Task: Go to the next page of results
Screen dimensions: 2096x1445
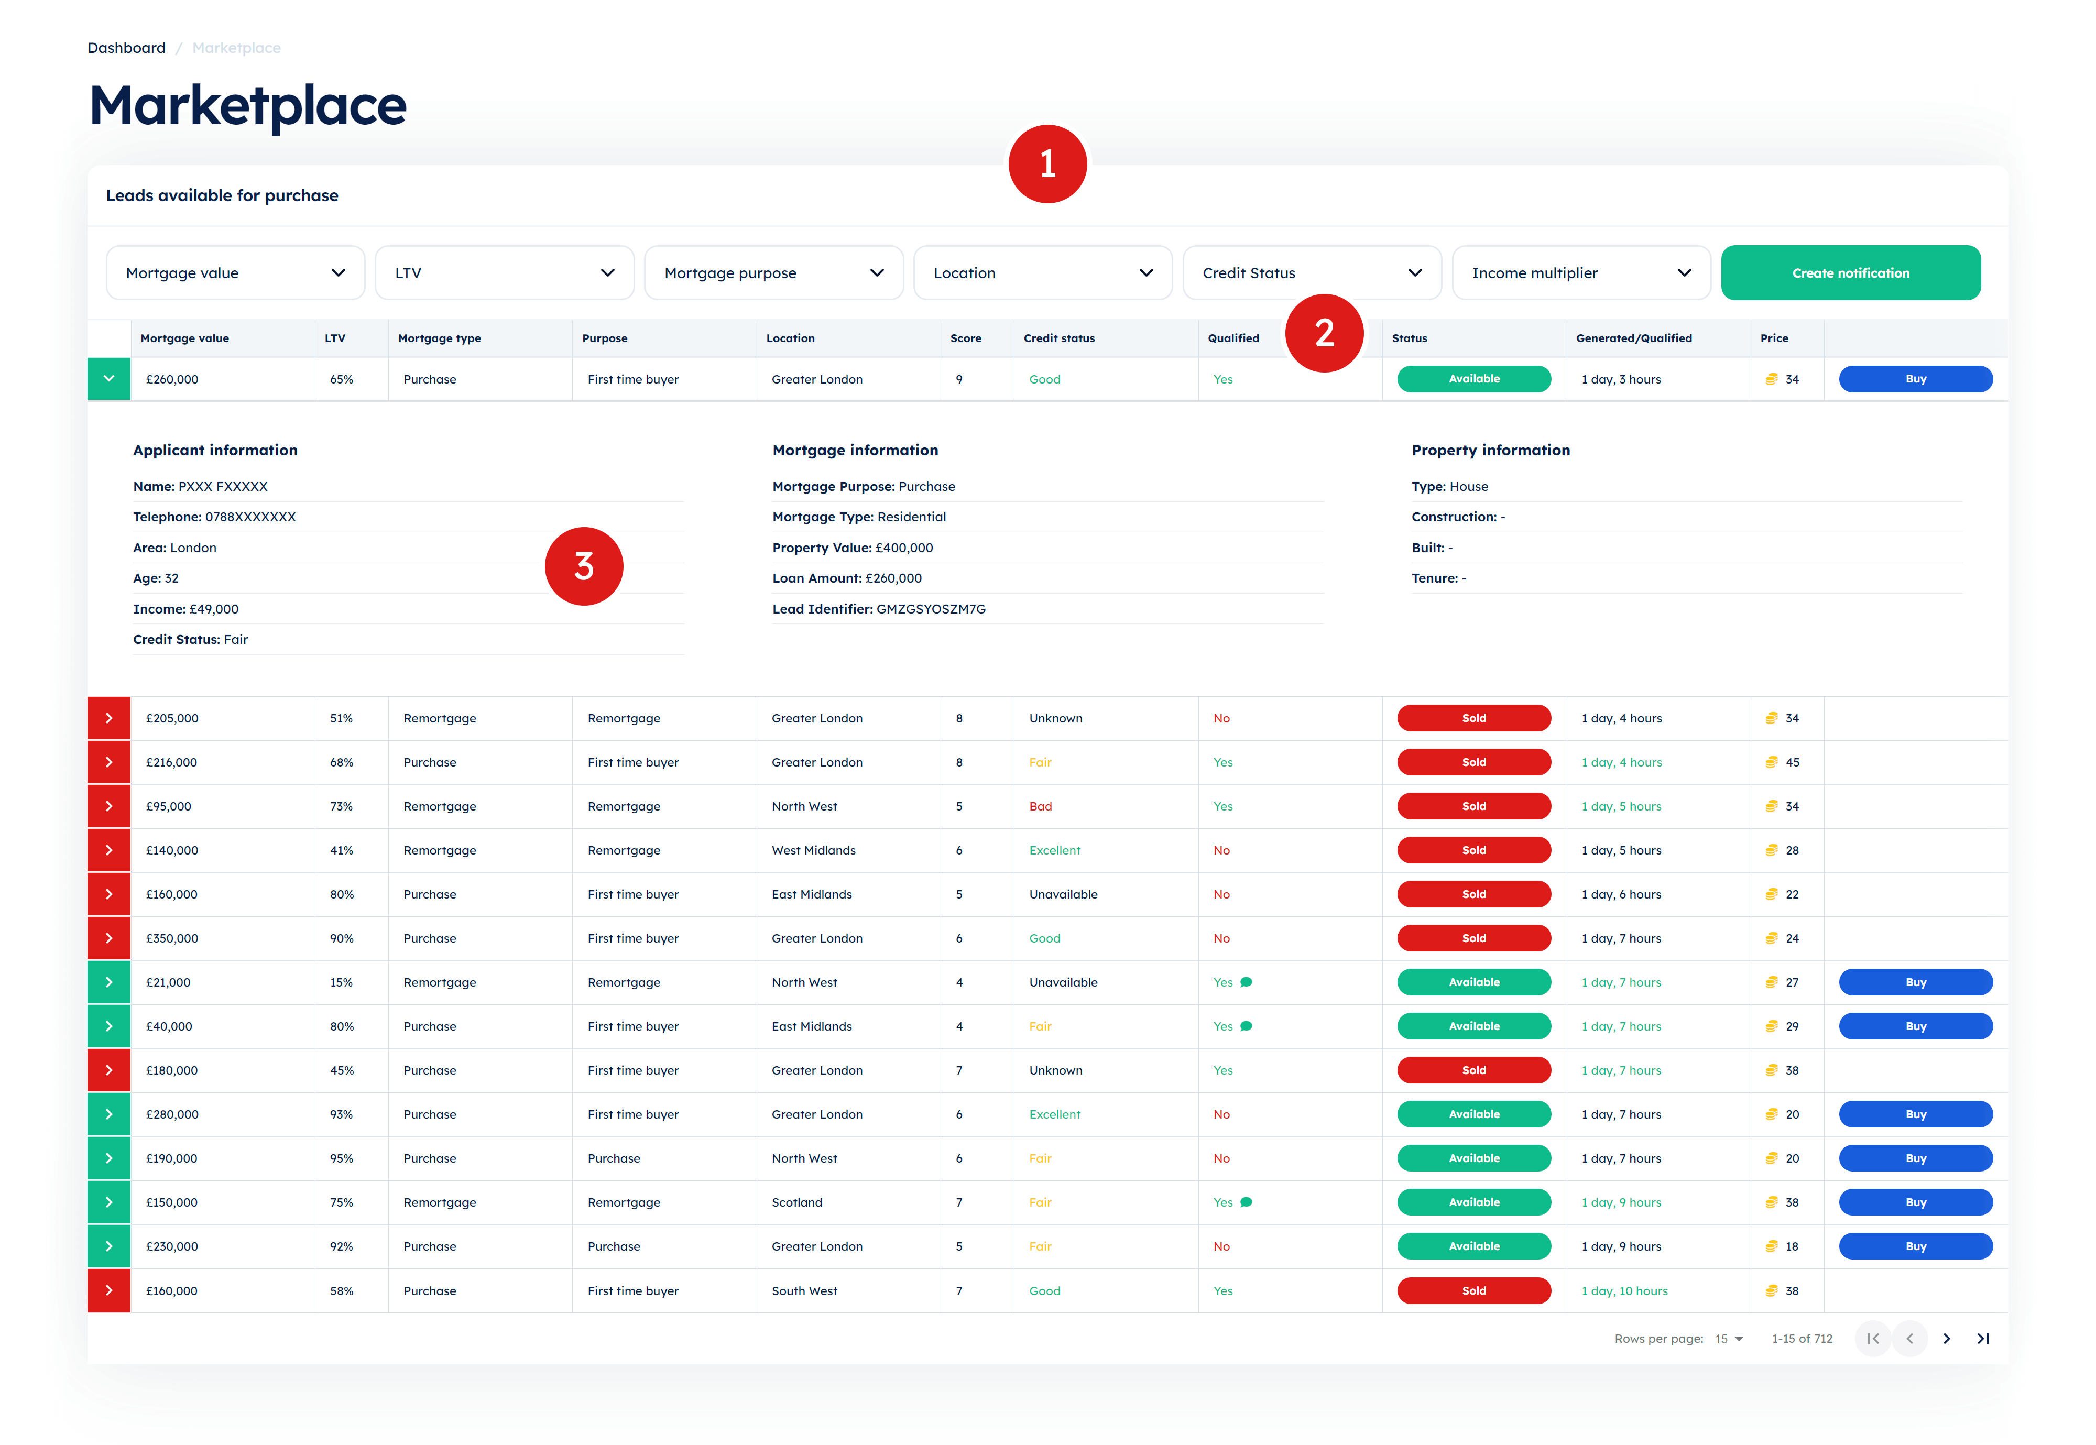Action: (1947, 1338)
